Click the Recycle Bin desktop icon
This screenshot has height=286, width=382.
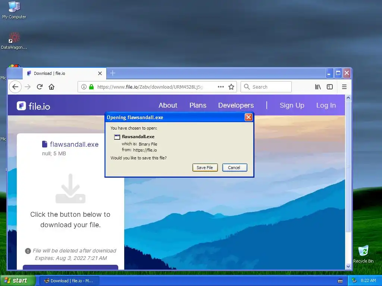click(x=363, y=254)
